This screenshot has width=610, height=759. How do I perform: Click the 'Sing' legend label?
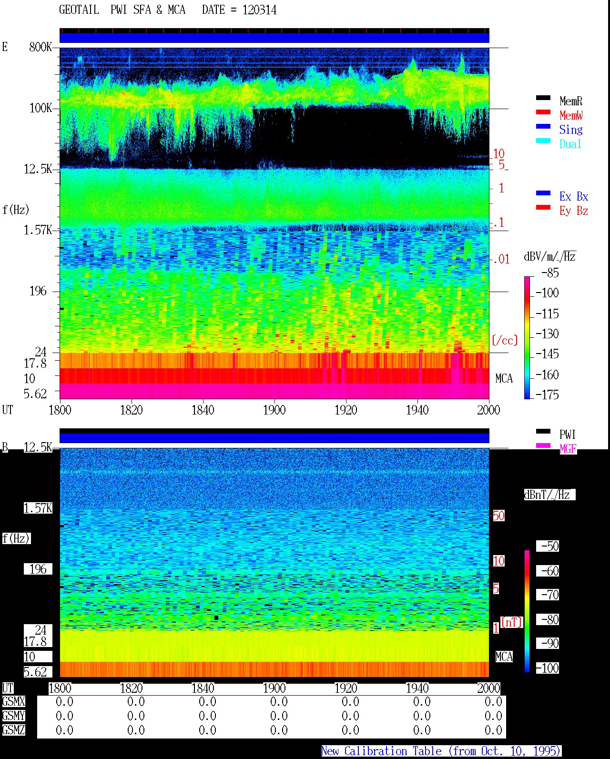point(571,130)
